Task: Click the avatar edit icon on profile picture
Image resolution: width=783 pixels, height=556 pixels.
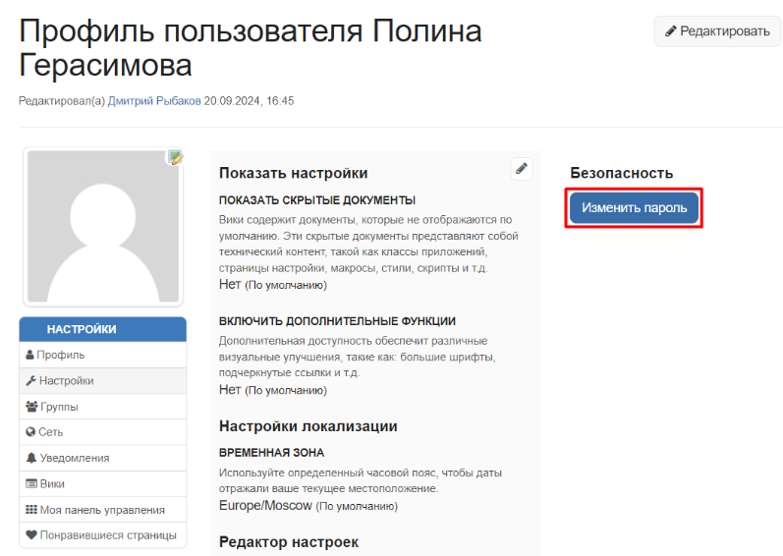Action: (175, 158)
